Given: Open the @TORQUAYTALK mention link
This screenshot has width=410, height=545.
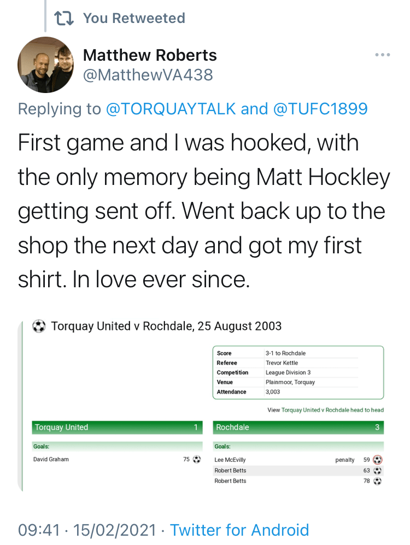Looking at the screenshot, I should (x=171, y=109).
